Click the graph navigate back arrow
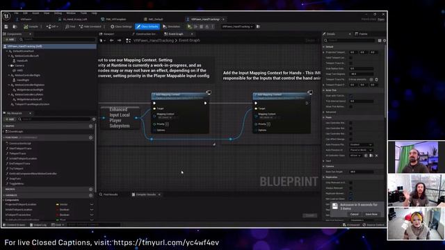 pyautogui.click(x=111, y=41)
